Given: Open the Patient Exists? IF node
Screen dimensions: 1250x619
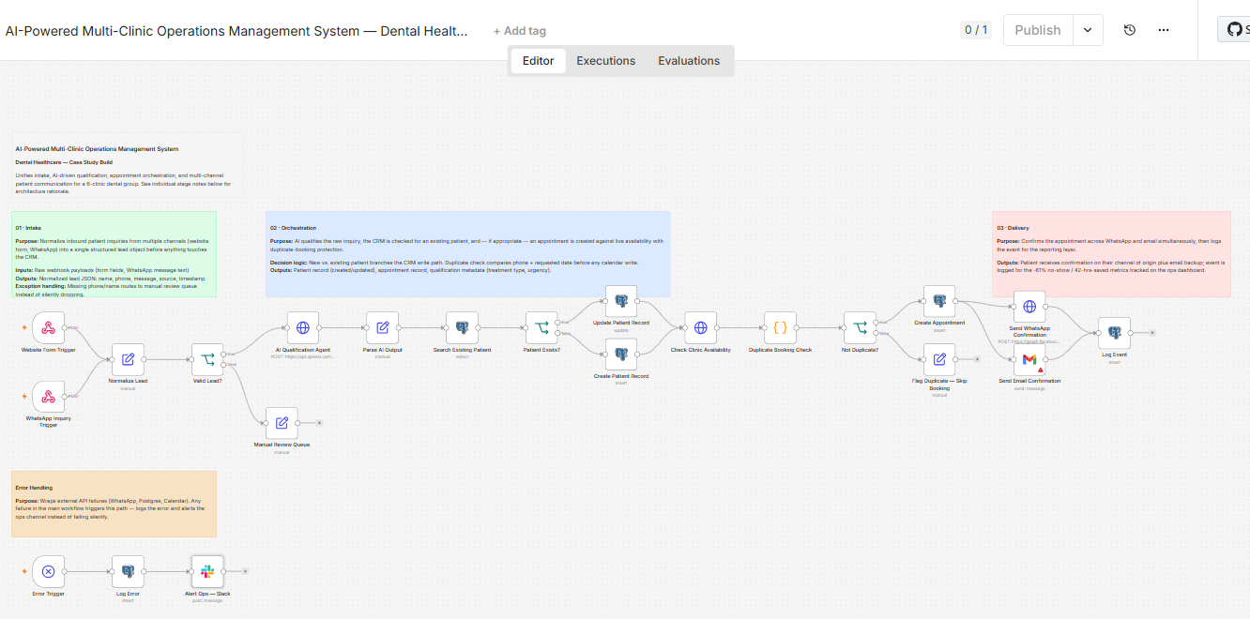Looking at the screenshot, I should coord(541,328).
